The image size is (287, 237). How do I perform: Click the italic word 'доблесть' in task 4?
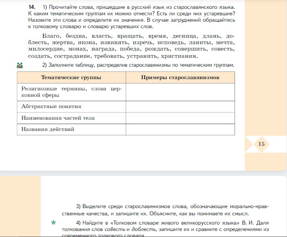tap(143, 229)
